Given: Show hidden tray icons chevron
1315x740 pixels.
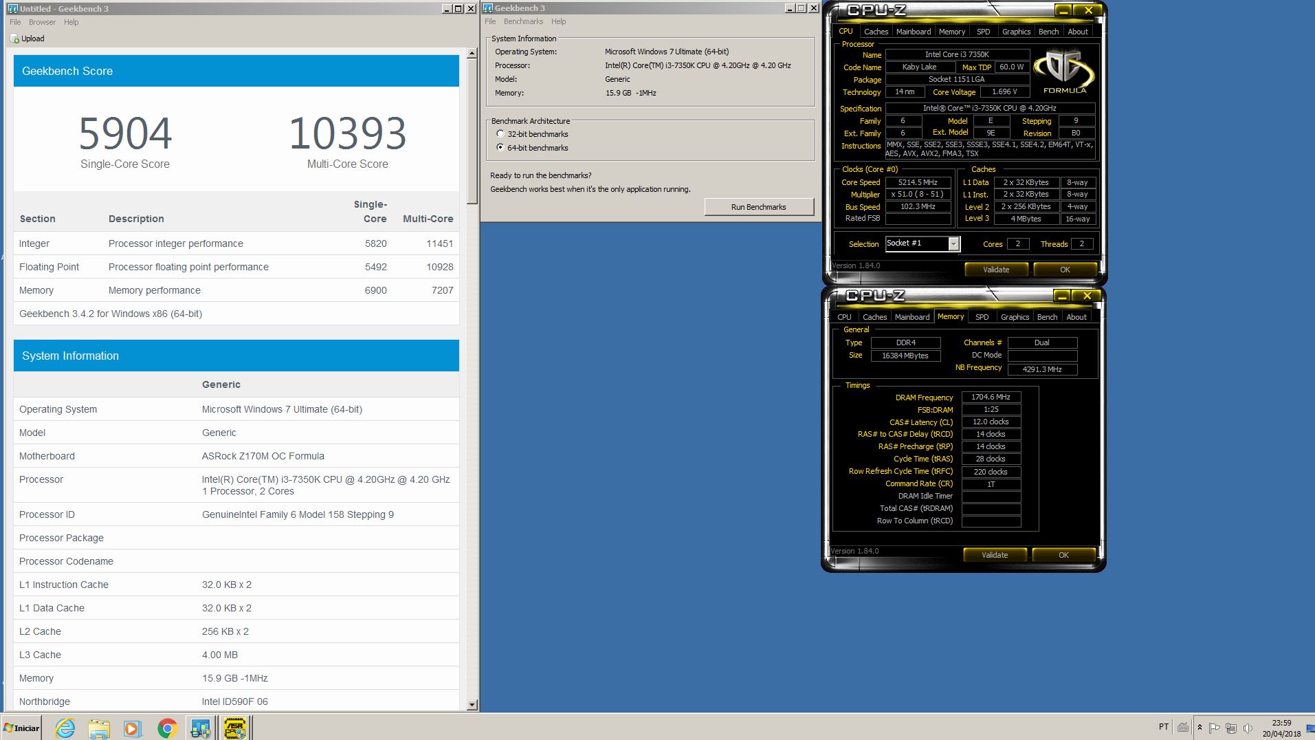Looking at the screenshot, I should (x=1200, y=727).
